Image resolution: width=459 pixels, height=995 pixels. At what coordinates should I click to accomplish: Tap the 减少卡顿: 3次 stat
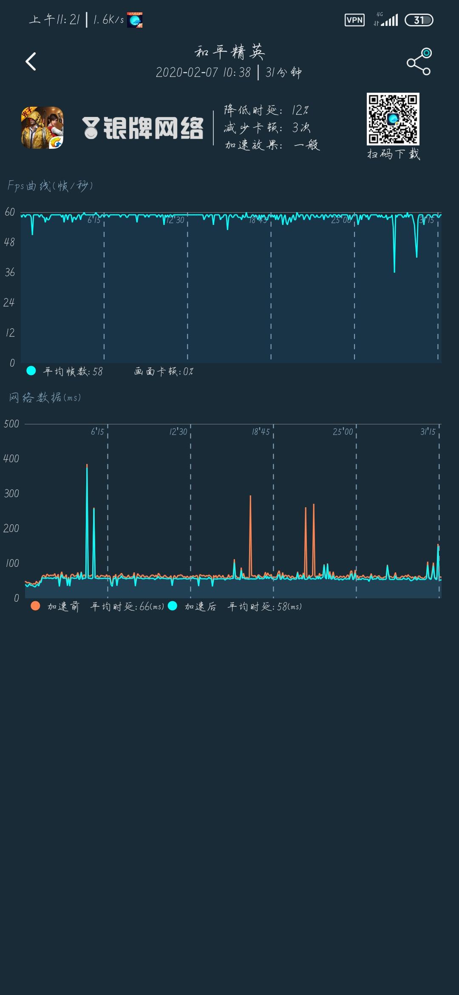[x=267, y=128]
